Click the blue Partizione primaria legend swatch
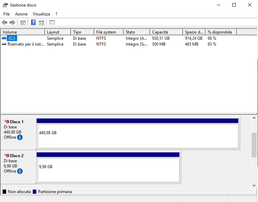258x202 pixels. (35, 192)
